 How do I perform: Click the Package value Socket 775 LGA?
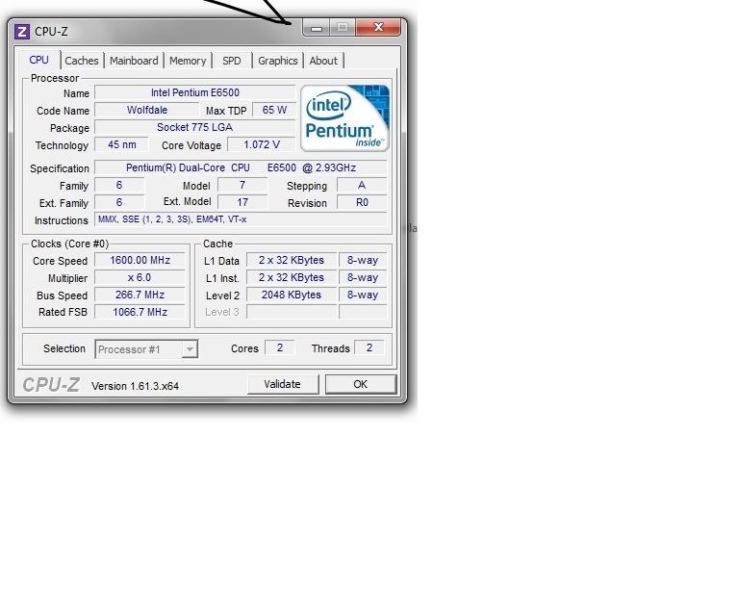coord(195,127)
